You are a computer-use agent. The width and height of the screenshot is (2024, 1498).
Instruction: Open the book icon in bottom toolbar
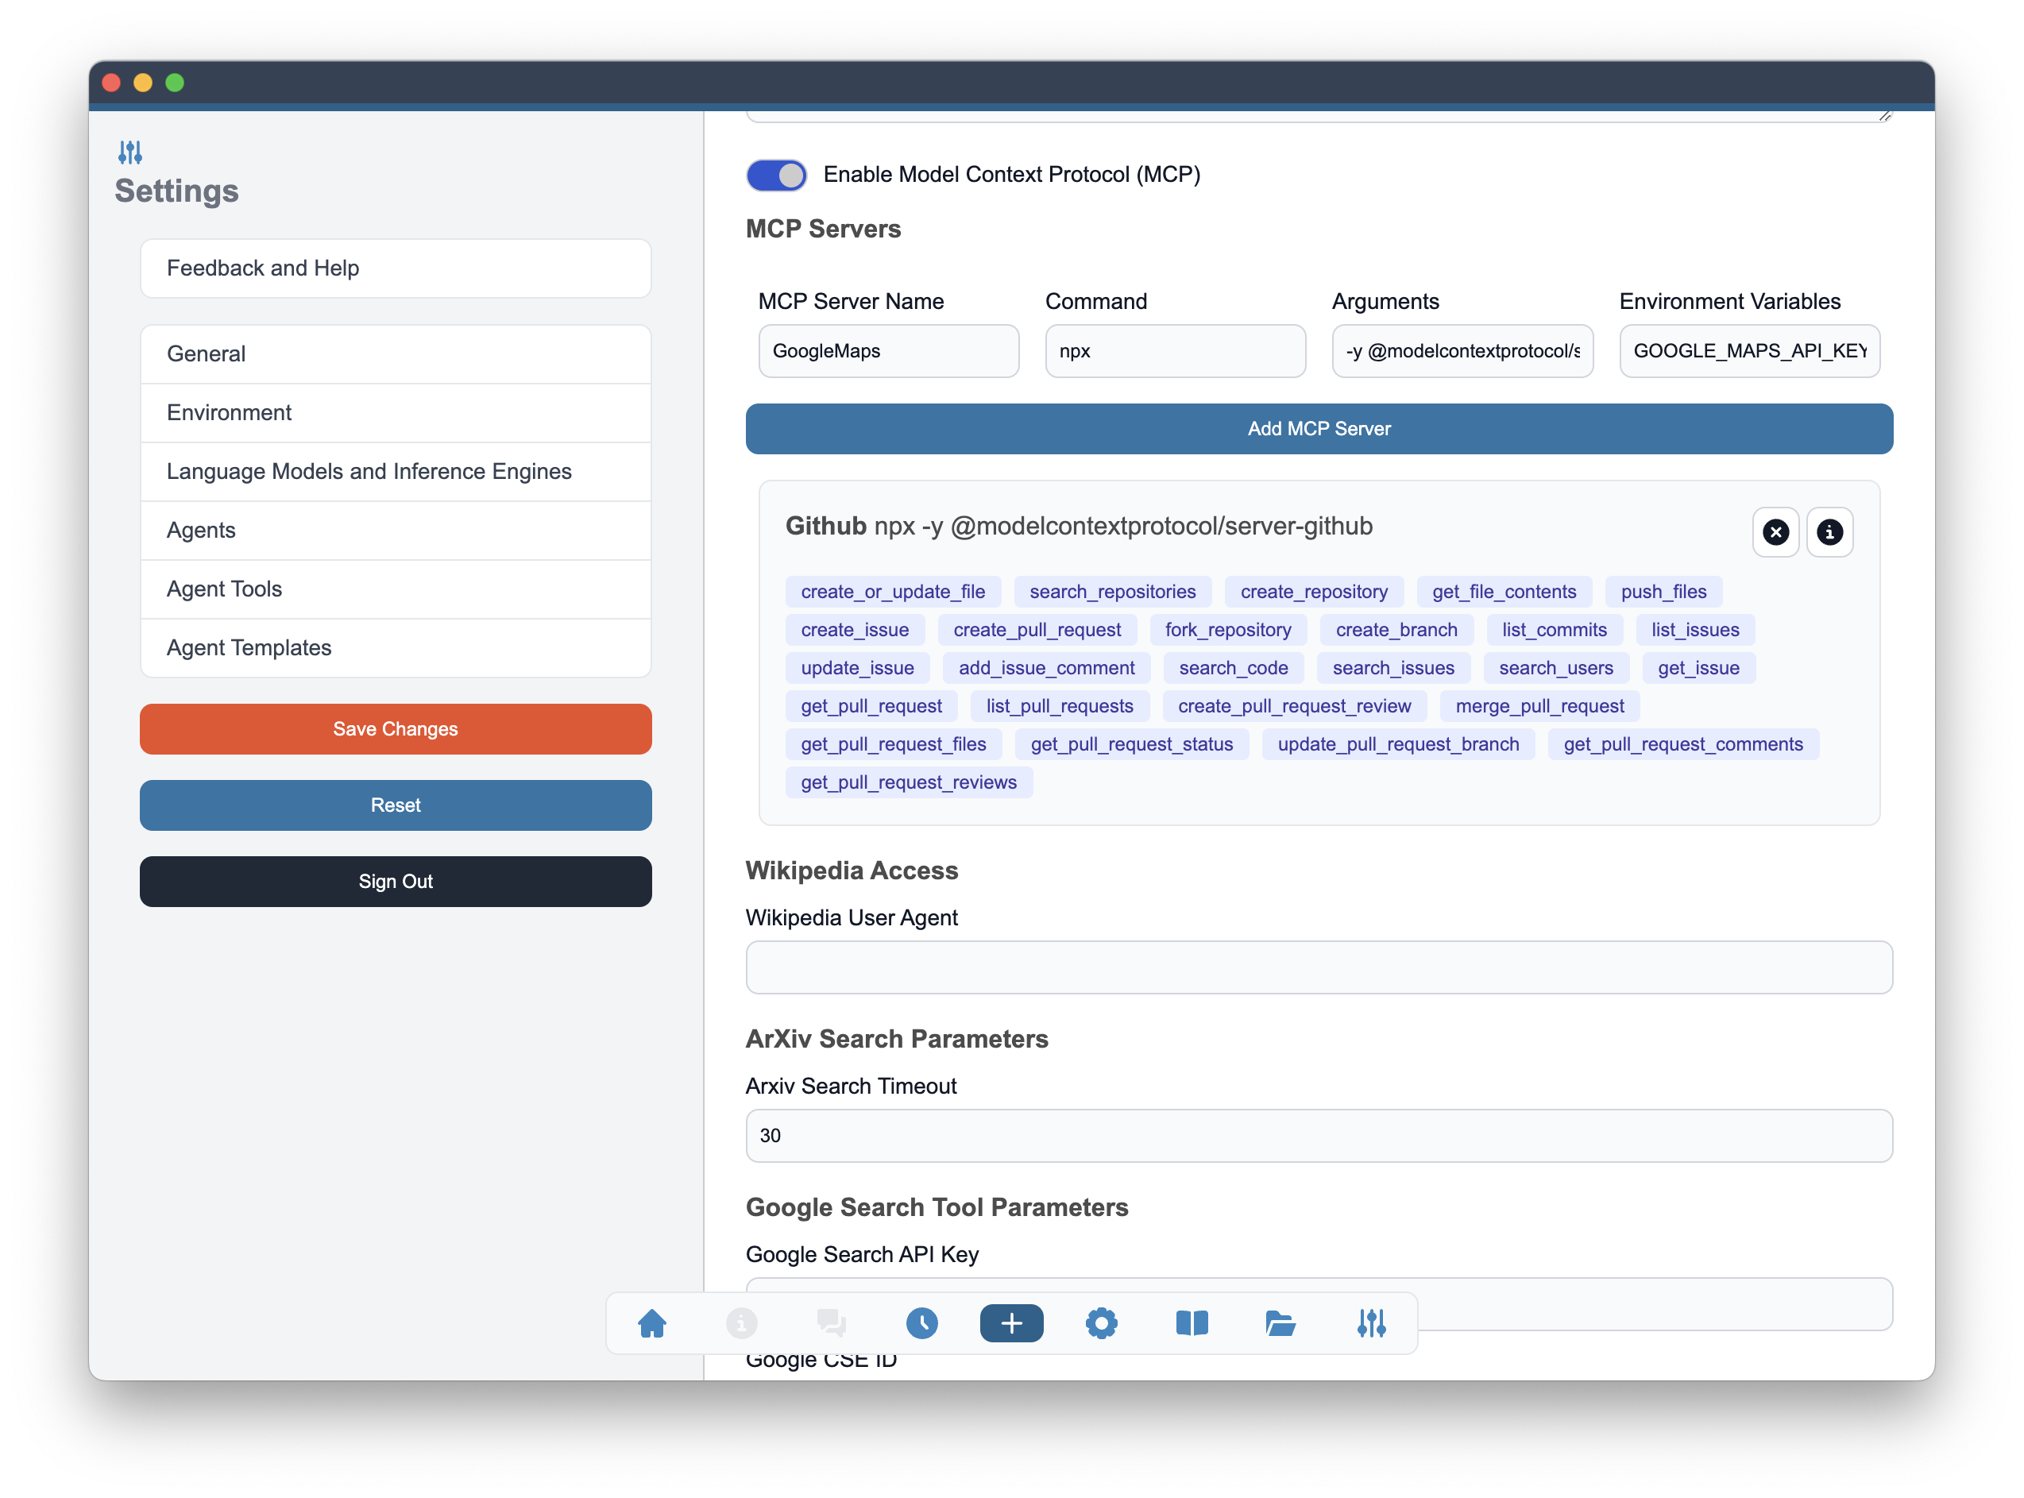tap(1191, 1323)
